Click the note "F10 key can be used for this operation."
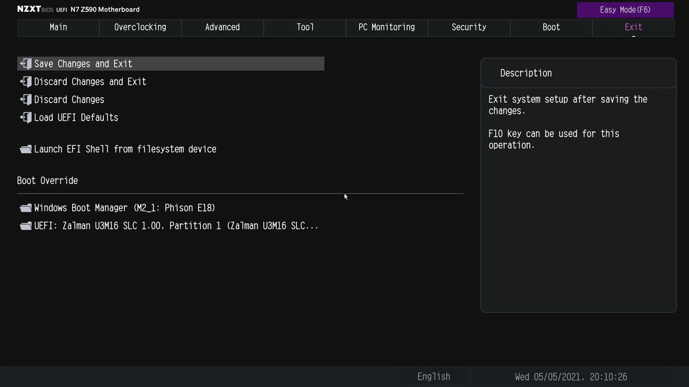Viewport: 689px width, 387px height. (x=554, y=139)
